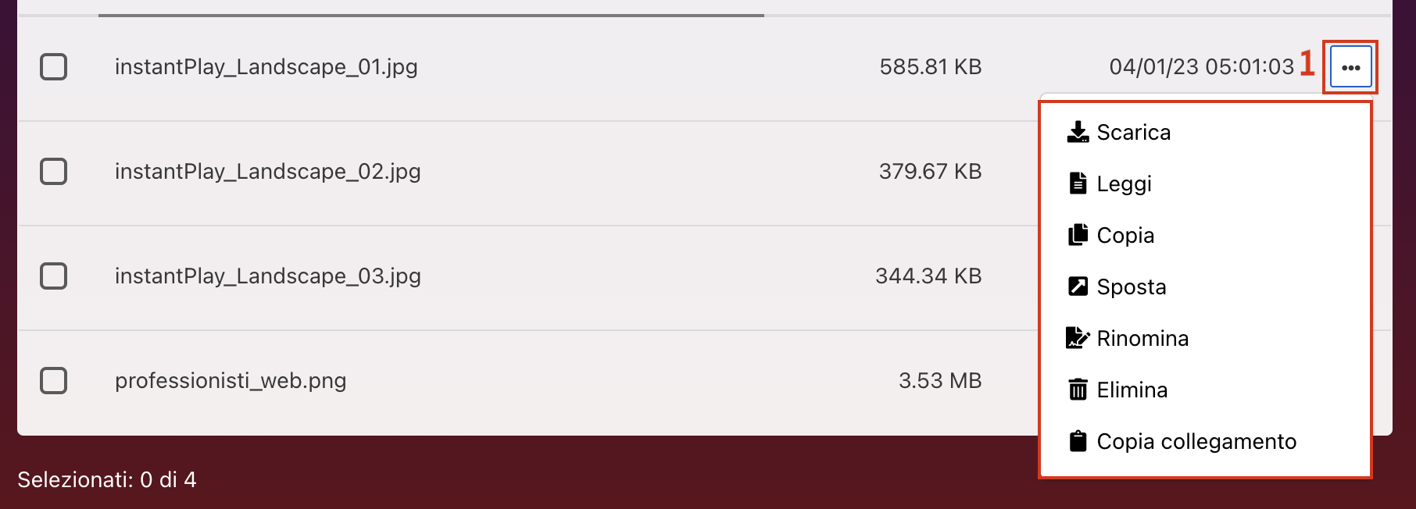Tick the instantPlay_Landscape_02.jpg checkbox

[53, 171]
